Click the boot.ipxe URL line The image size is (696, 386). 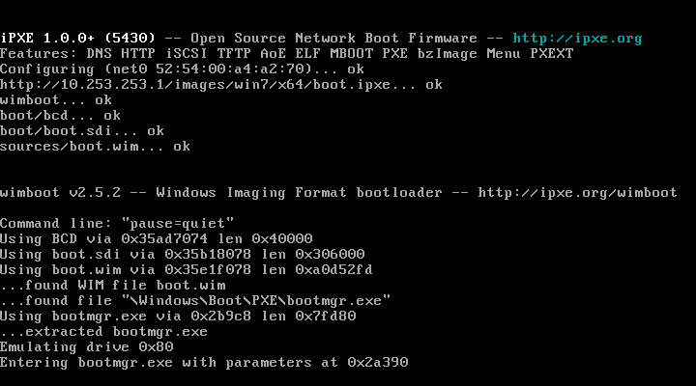[x=220, y=85]
